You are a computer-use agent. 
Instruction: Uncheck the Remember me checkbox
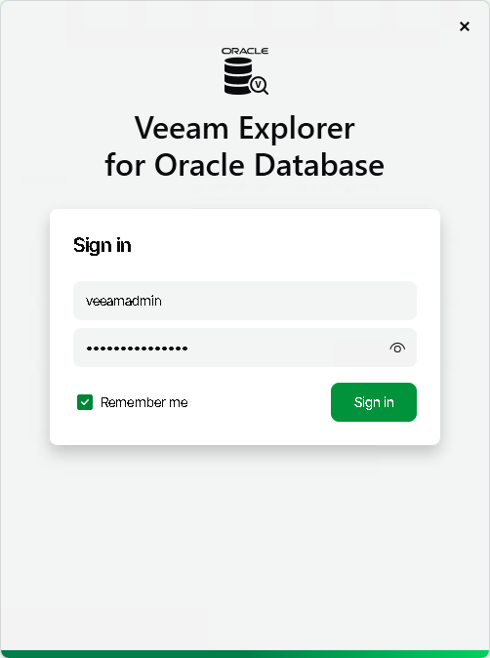coord(85,402)
